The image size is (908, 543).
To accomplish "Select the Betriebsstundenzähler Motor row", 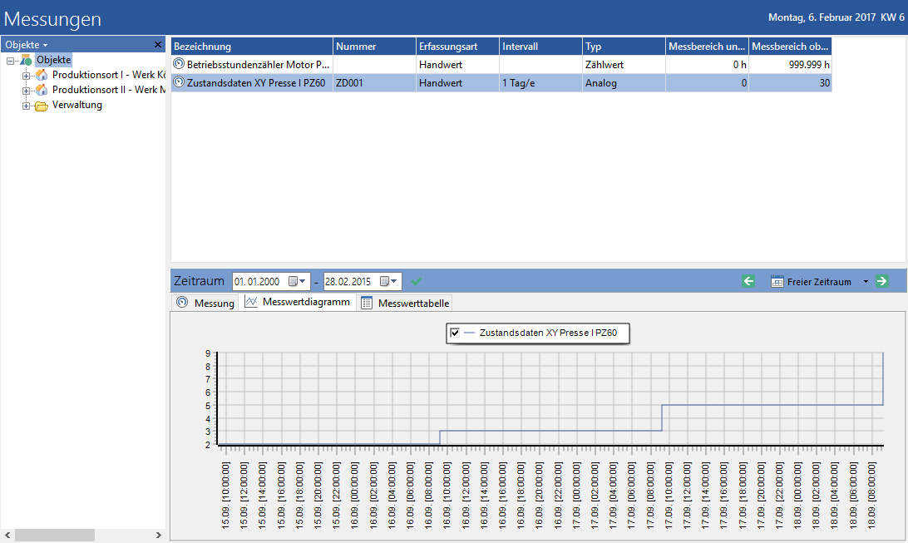I will [501, 64].
